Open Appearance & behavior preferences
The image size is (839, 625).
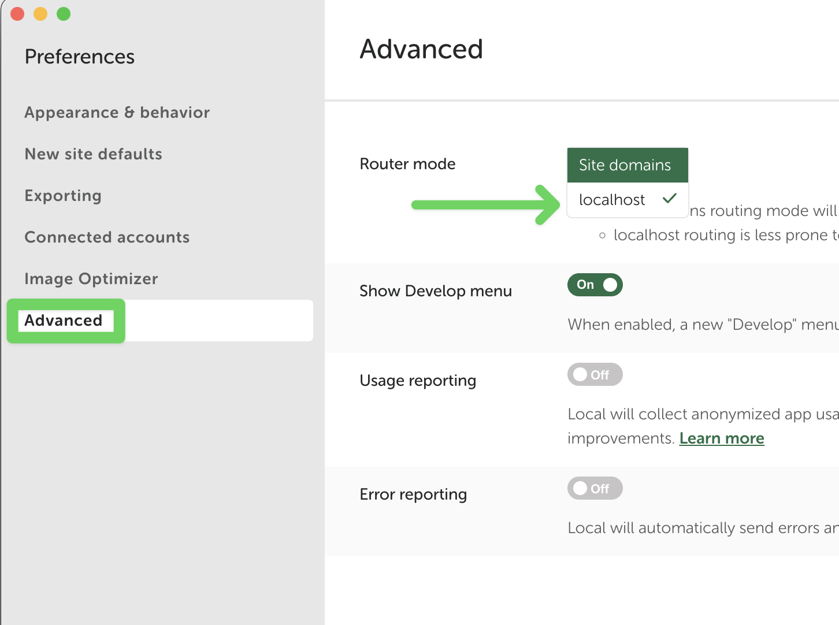click(x=117, y=113)
